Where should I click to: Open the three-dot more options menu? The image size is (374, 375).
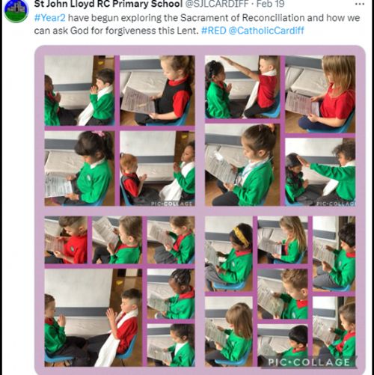click(x=360, y=4)
